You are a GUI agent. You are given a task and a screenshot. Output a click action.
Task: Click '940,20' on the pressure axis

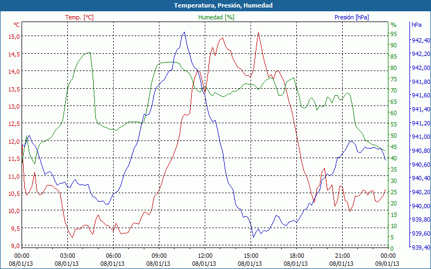[x=421, y=192]
